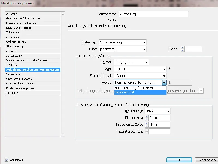This screenshot has width=218, height=164.
Task: Open the Umbruchoptionen category
Action: click(x=33, y=42)
